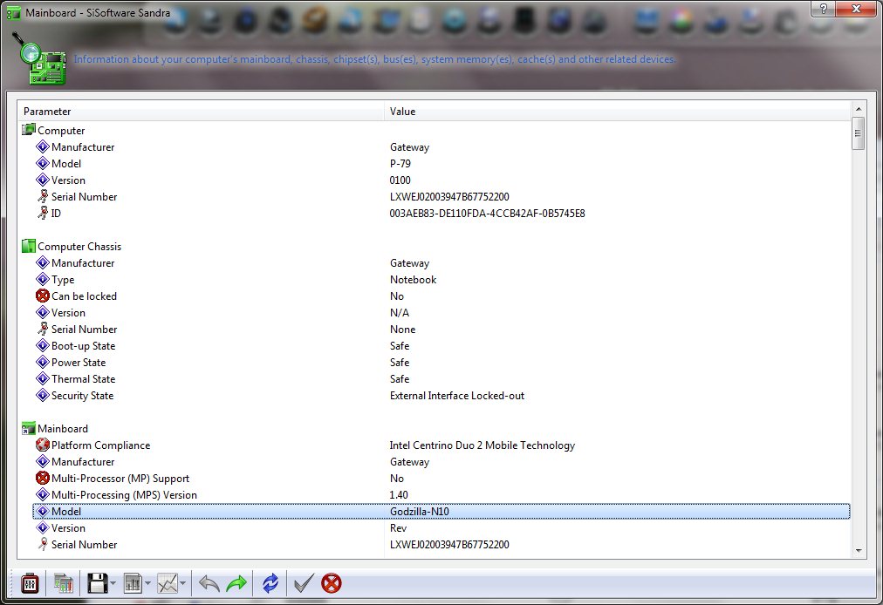The width and height of the screenshot is (883, 605).
Task: Select the value 0100 in the Computer section
Action: click(400, 180)
